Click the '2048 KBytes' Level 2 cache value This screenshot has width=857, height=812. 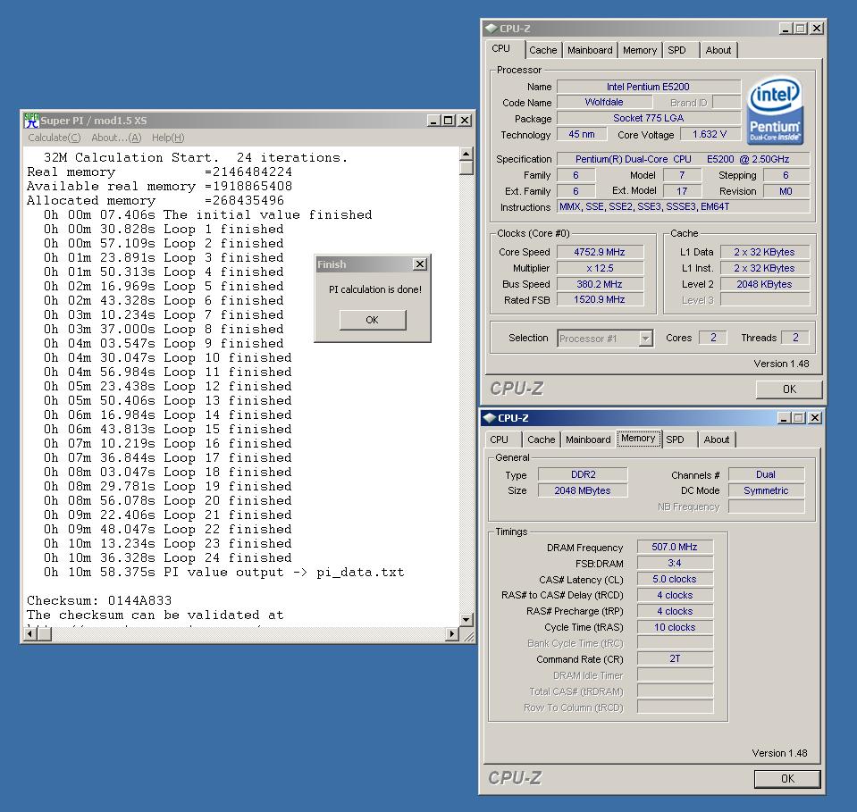point(765,284)
